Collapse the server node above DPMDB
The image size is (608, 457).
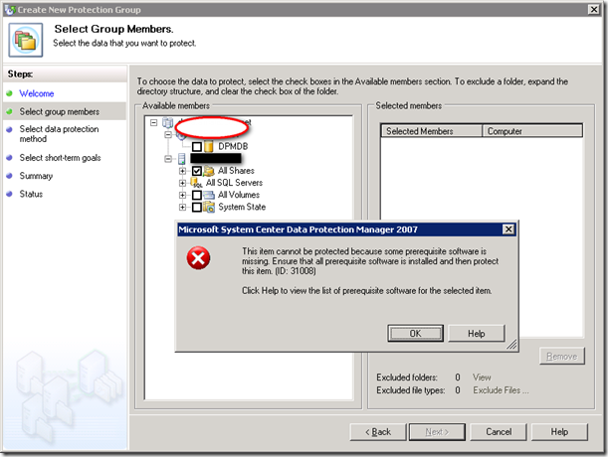(168, 134)
